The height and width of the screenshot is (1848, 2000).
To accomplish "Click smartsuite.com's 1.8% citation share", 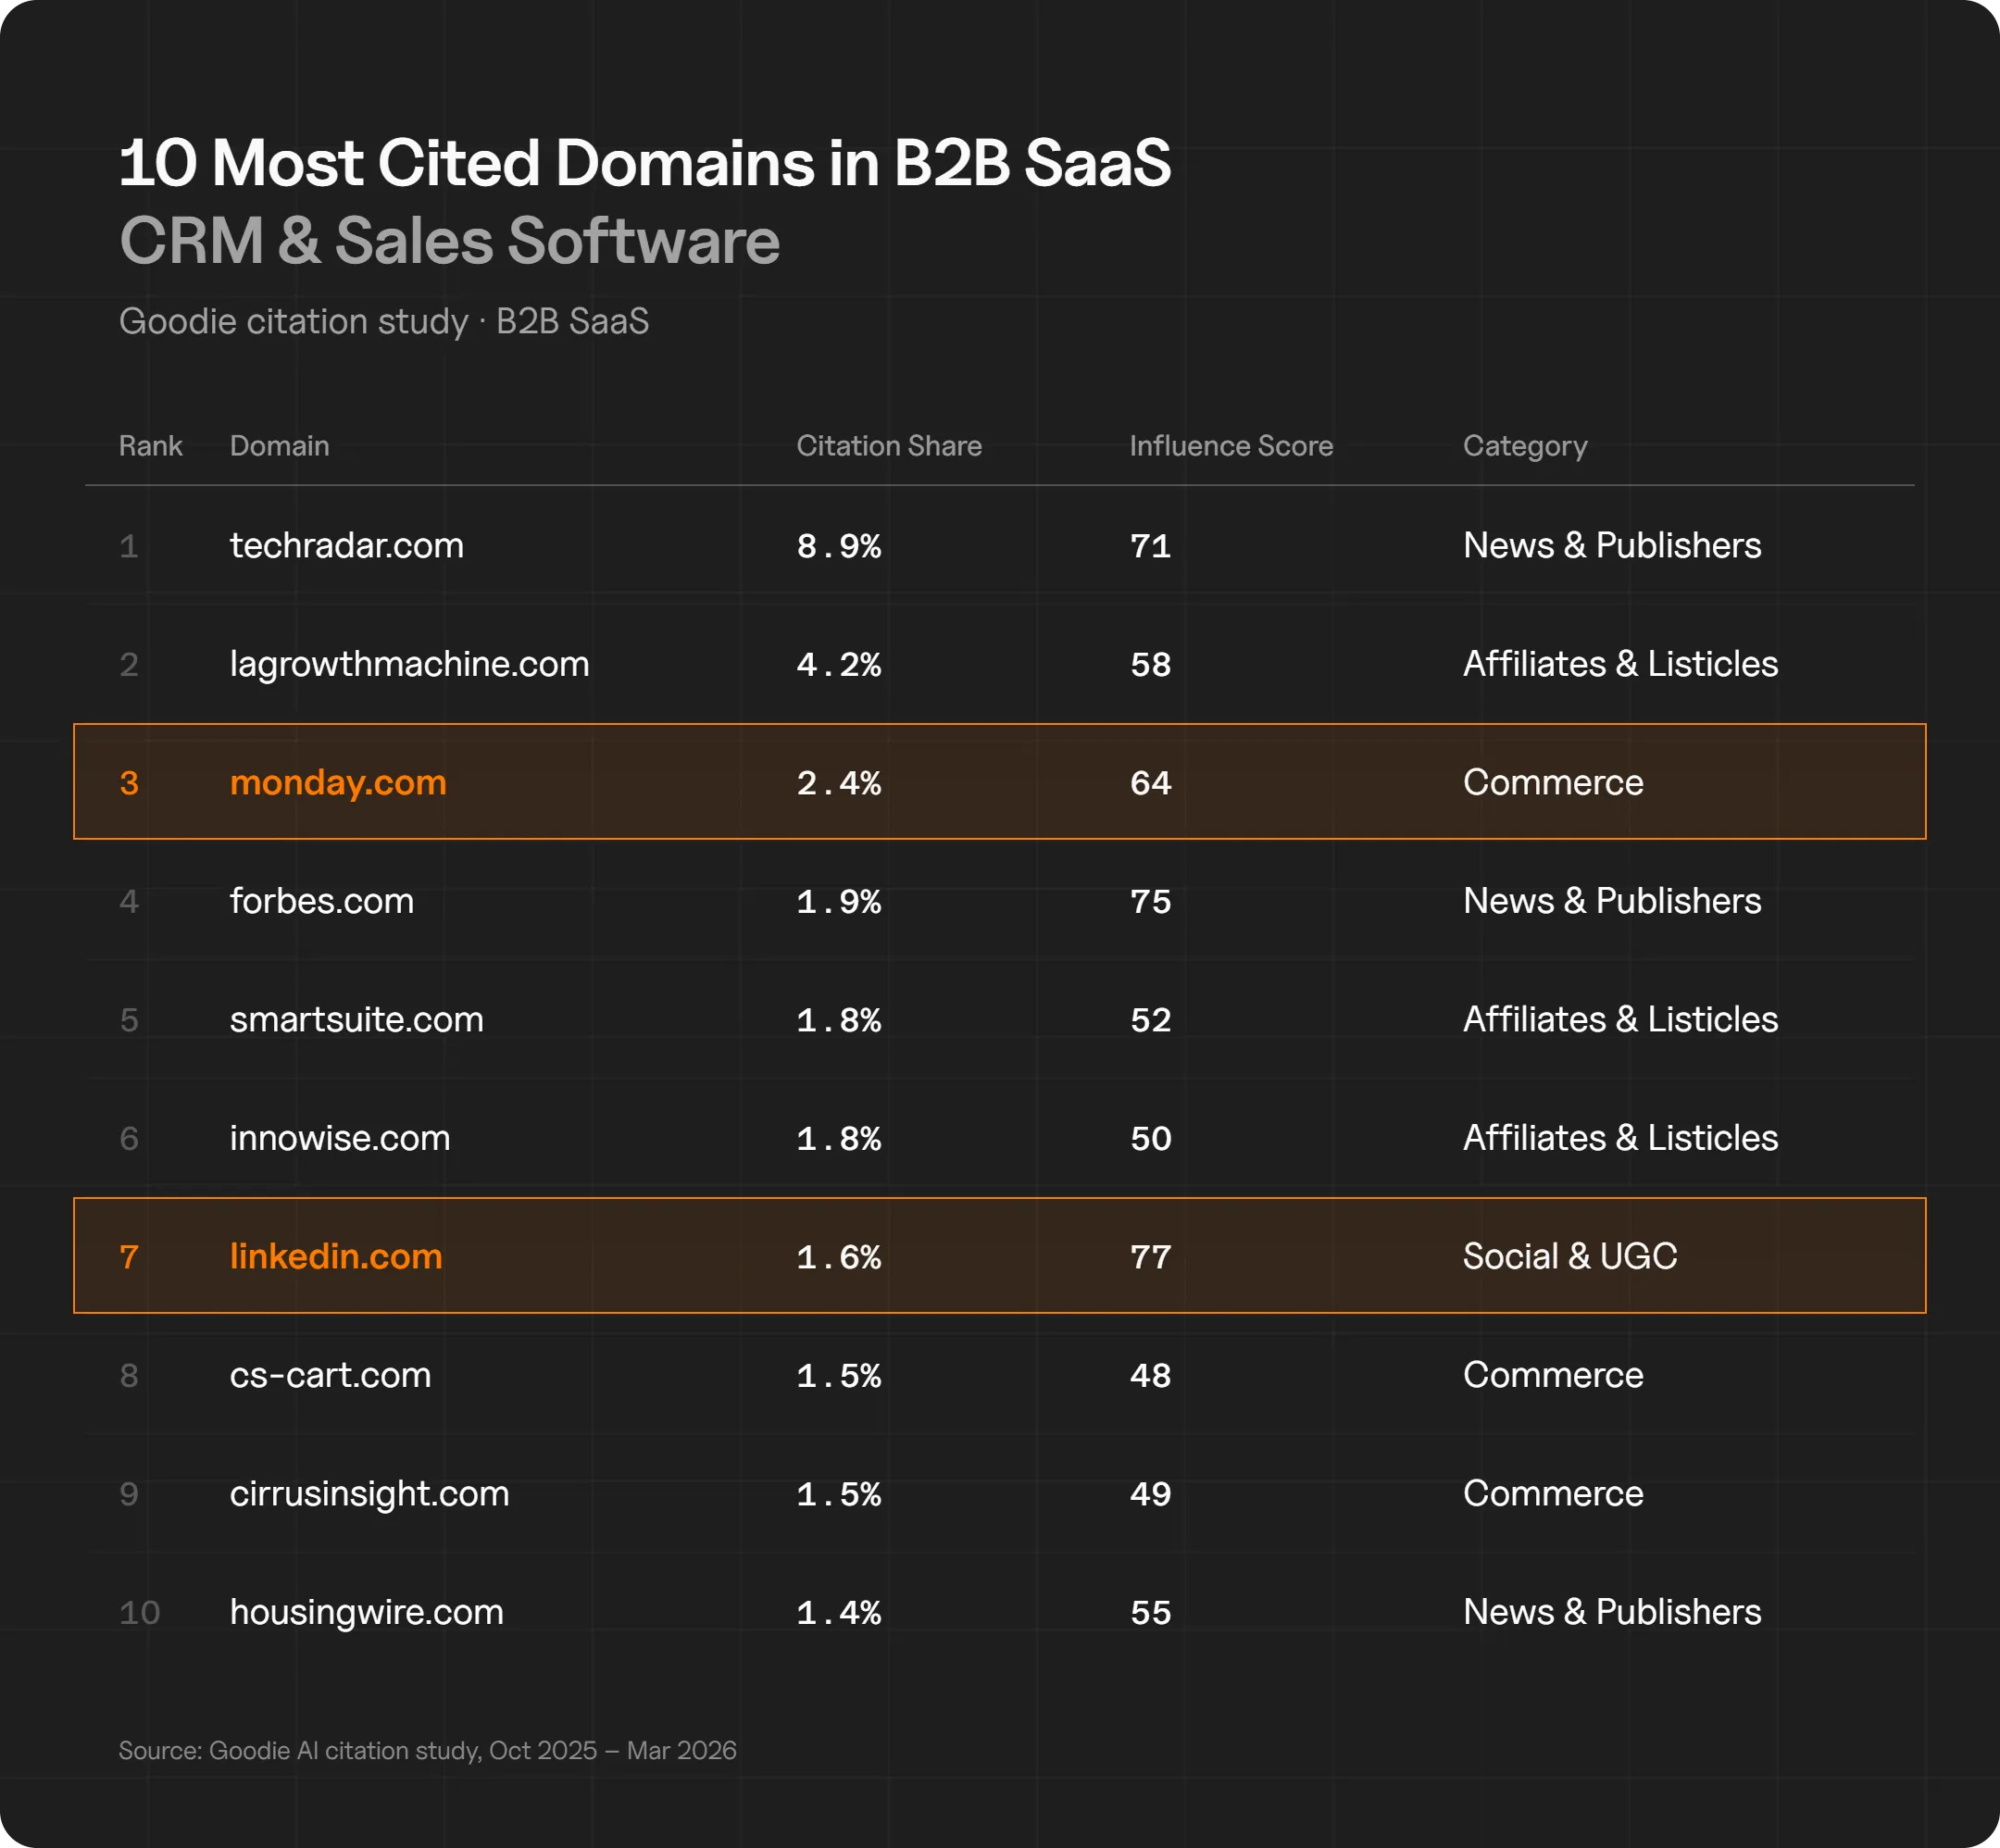I will [x=838, y=1020].
